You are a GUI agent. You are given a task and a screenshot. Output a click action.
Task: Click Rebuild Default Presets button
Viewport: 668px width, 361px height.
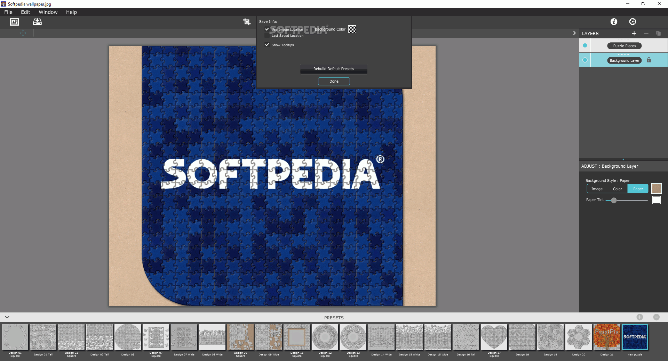[334, 69]
